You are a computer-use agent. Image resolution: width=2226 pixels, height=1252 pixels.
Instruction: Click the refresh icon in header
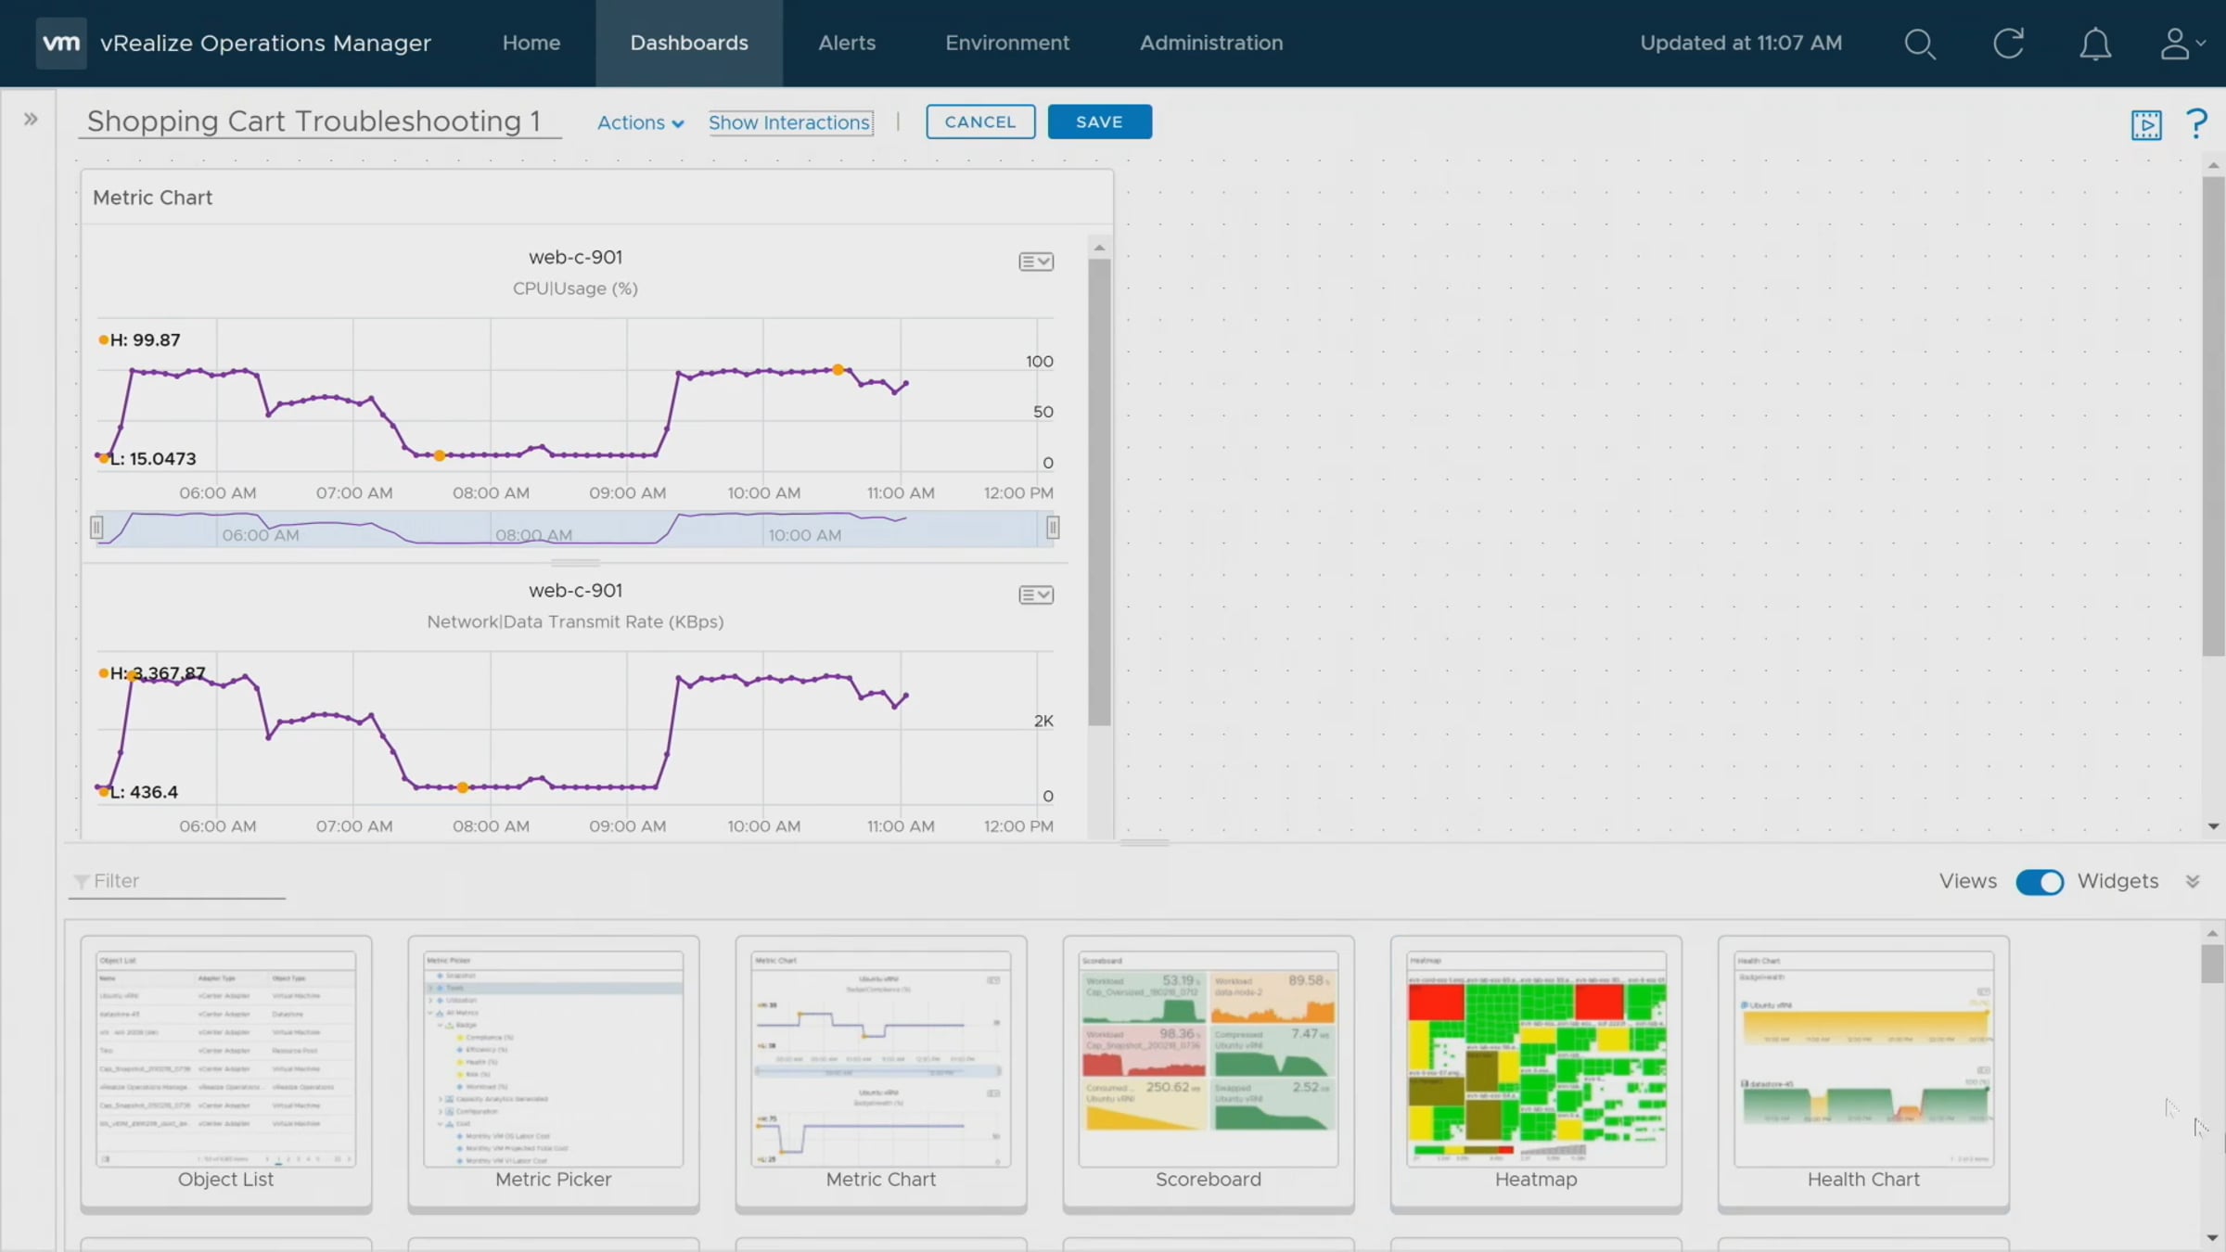2008,44
